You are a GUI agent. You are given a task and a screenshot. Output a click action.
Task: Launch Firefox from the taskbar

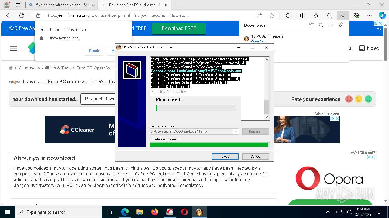[154, 212]
